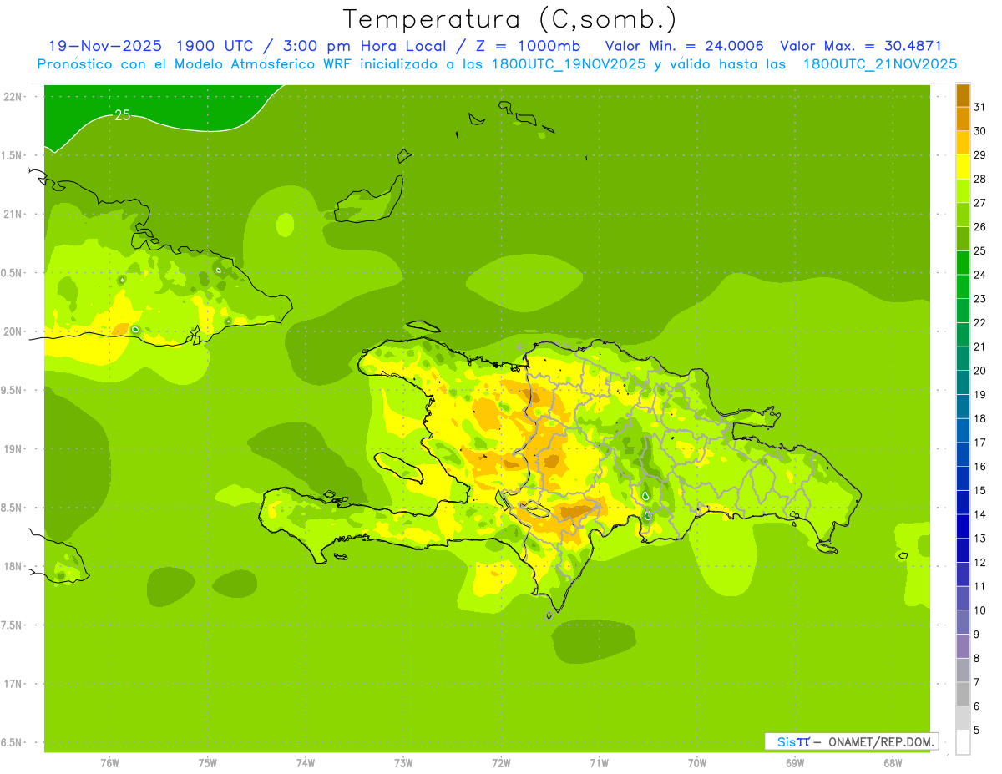The image size is (1002, 774).
Task: Click the "31" color scale label
Action: [x=979, y=107]
